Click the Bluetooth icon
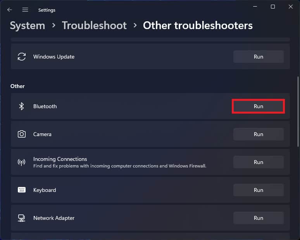 pos(22,106)
